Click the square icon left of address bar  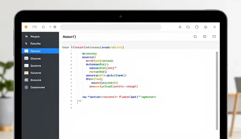point(55,27)
